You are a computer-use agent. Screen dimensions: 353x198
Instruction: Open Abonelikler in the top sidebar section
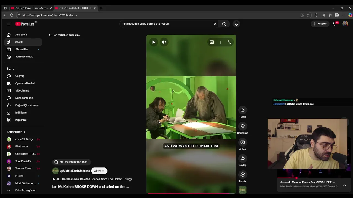(x=23, y=50)
